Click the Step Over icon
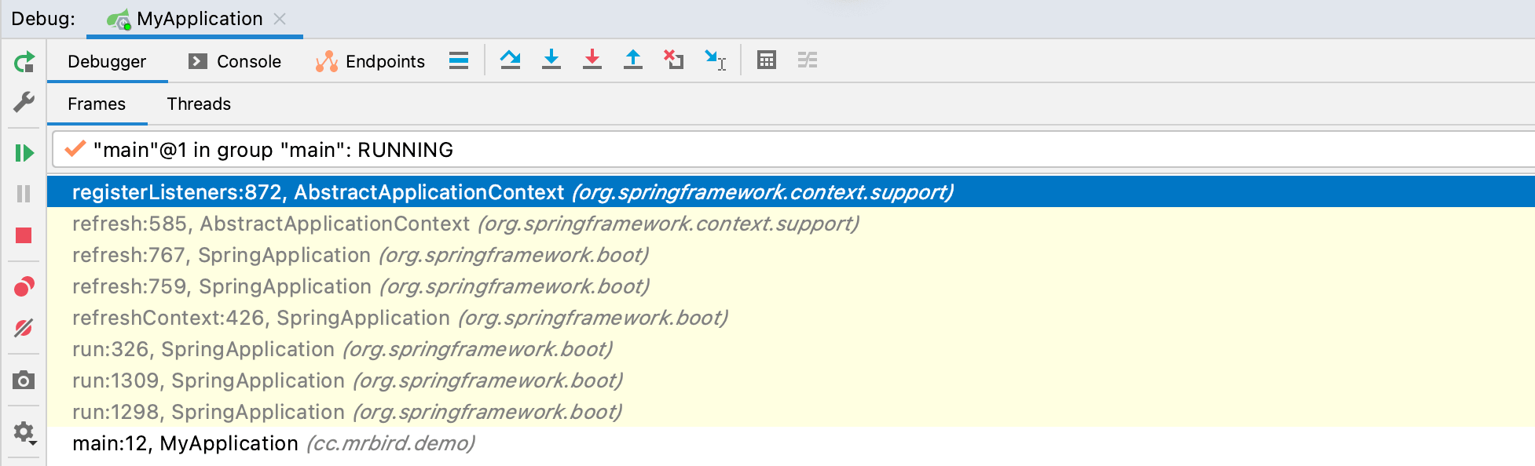Image resolution: width=1535 pixels, height=466 pixels. 511,60
